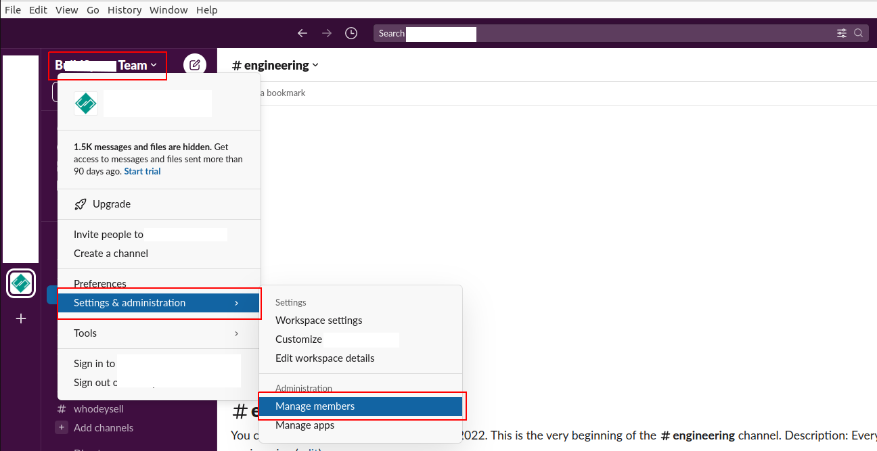The height and width of the screenshot is (451, 877).
Task: Expand the Tools submenu arrow
Action: (236, 333)
